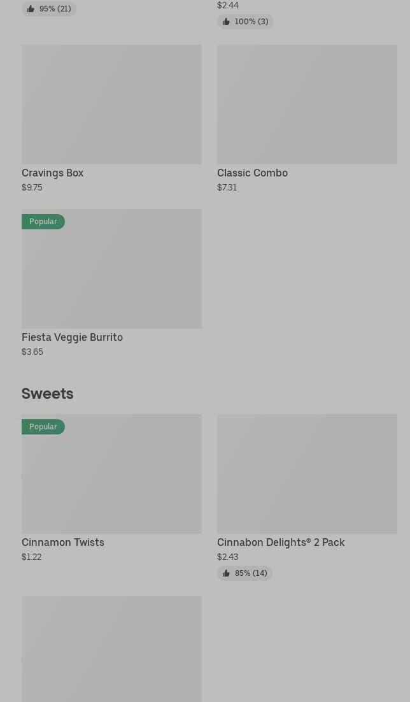
Task: Click the Cinnabon Delights 2 Pack name
Action: (x=281, y=542)
